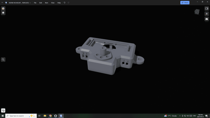Click the camera snapshot icon

pyautogui.click(x=207, y=19)
